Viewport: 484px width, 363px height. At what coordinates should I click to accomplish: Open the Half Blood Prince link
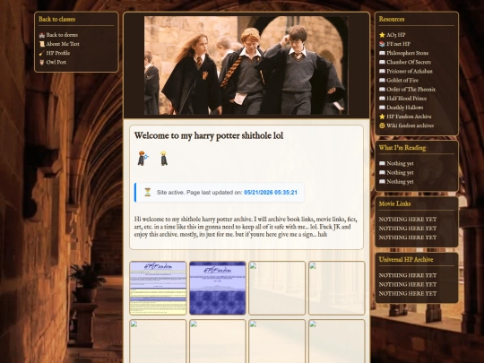407,99
